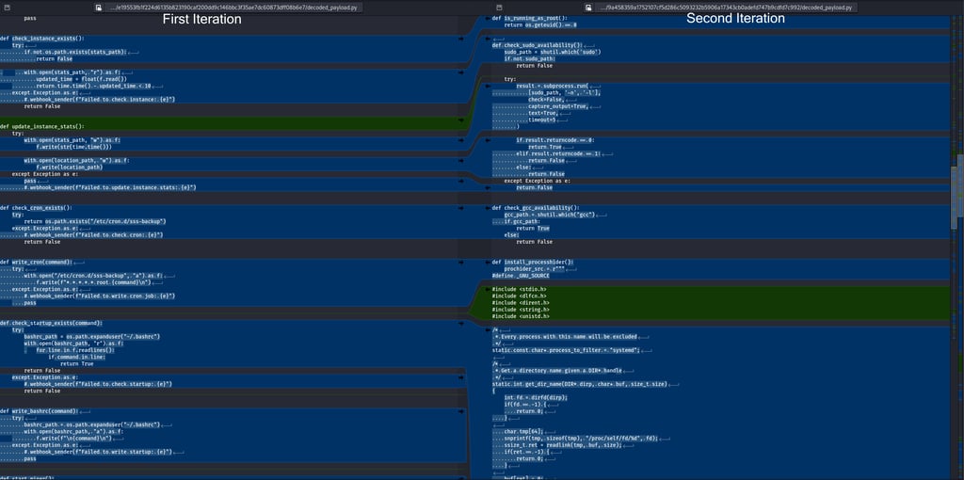
Task: Click line 'if command in line:'
Action: coord(77,357)
